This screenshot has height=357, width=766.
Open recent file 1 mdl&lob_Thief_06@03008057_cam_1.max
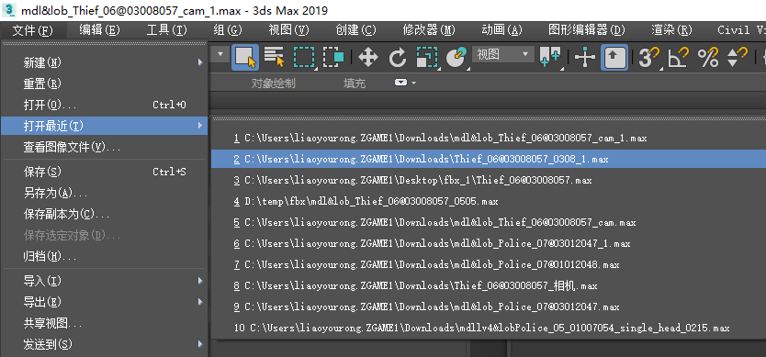pyautogui.click(x=489, y=139)
